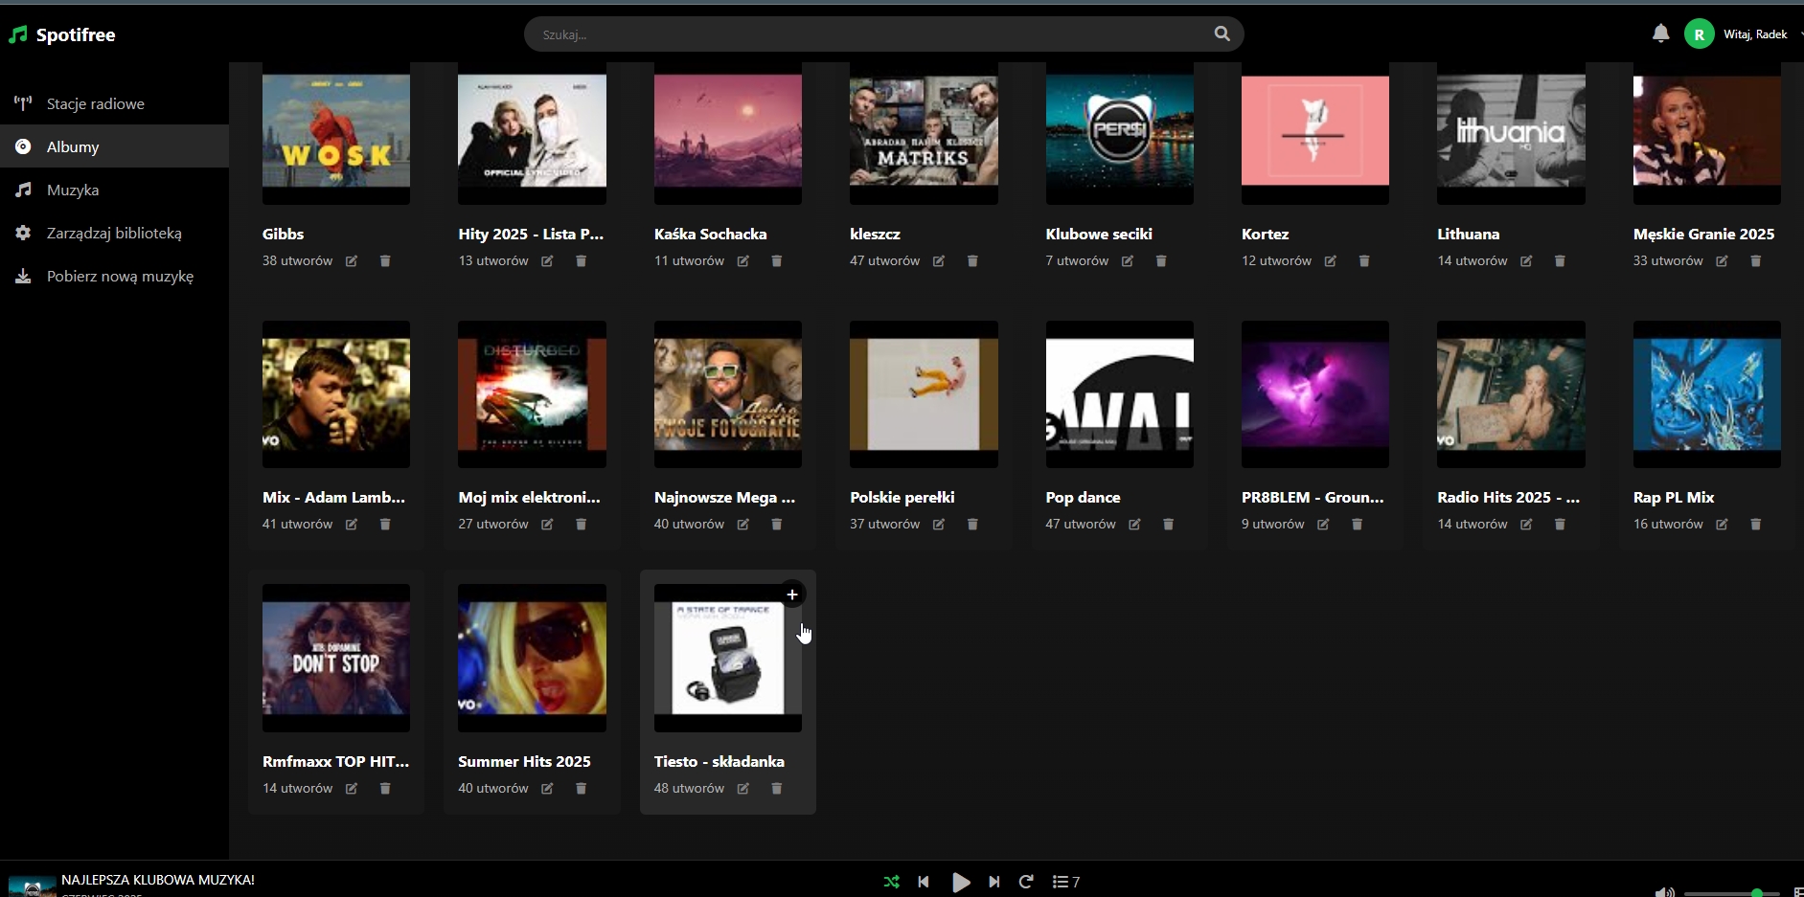The width and height of the screenshot is (1804, 897).
Task: Click Pobierz nową muzykę link
Action: (x=120, y=276)
